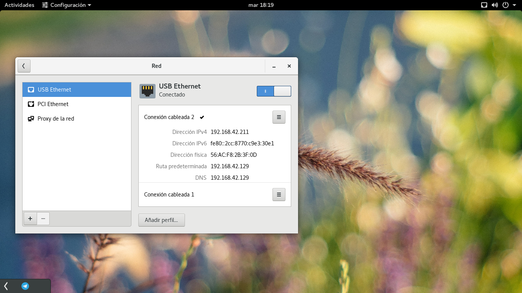
Task: Click the Conectado status text
Action: (x=172, y=95)
